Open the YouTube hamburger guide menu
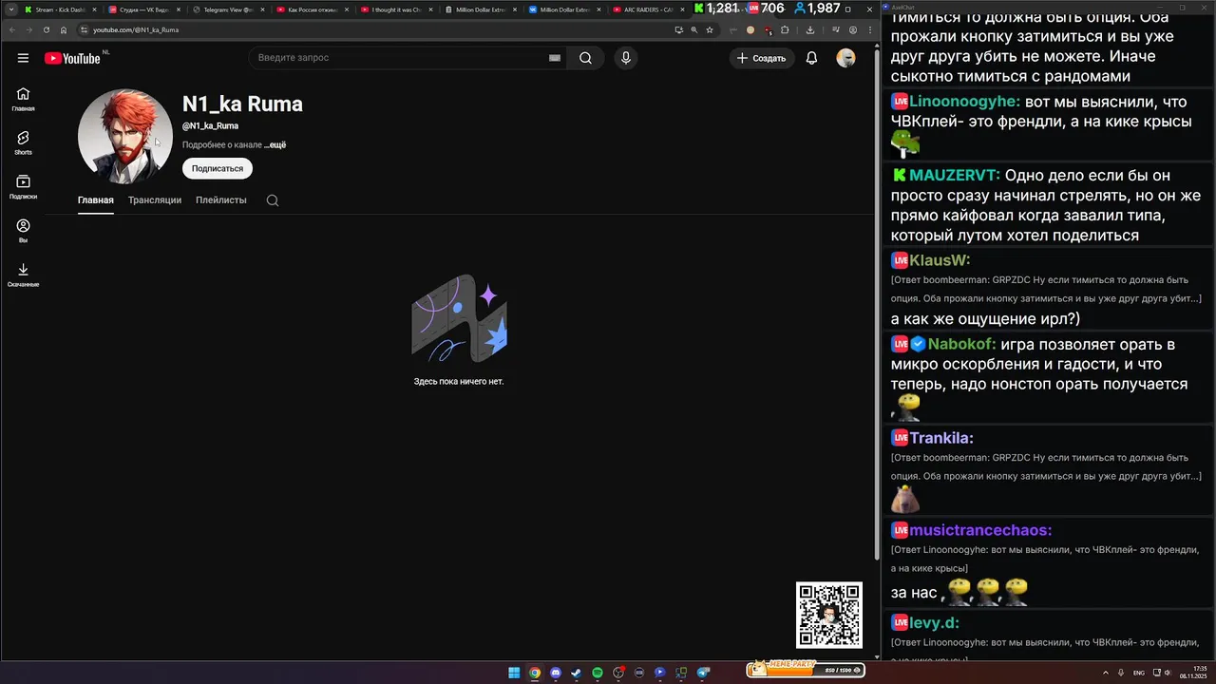Viewport: 1216px width, 684px height. [x=23, y=58]
